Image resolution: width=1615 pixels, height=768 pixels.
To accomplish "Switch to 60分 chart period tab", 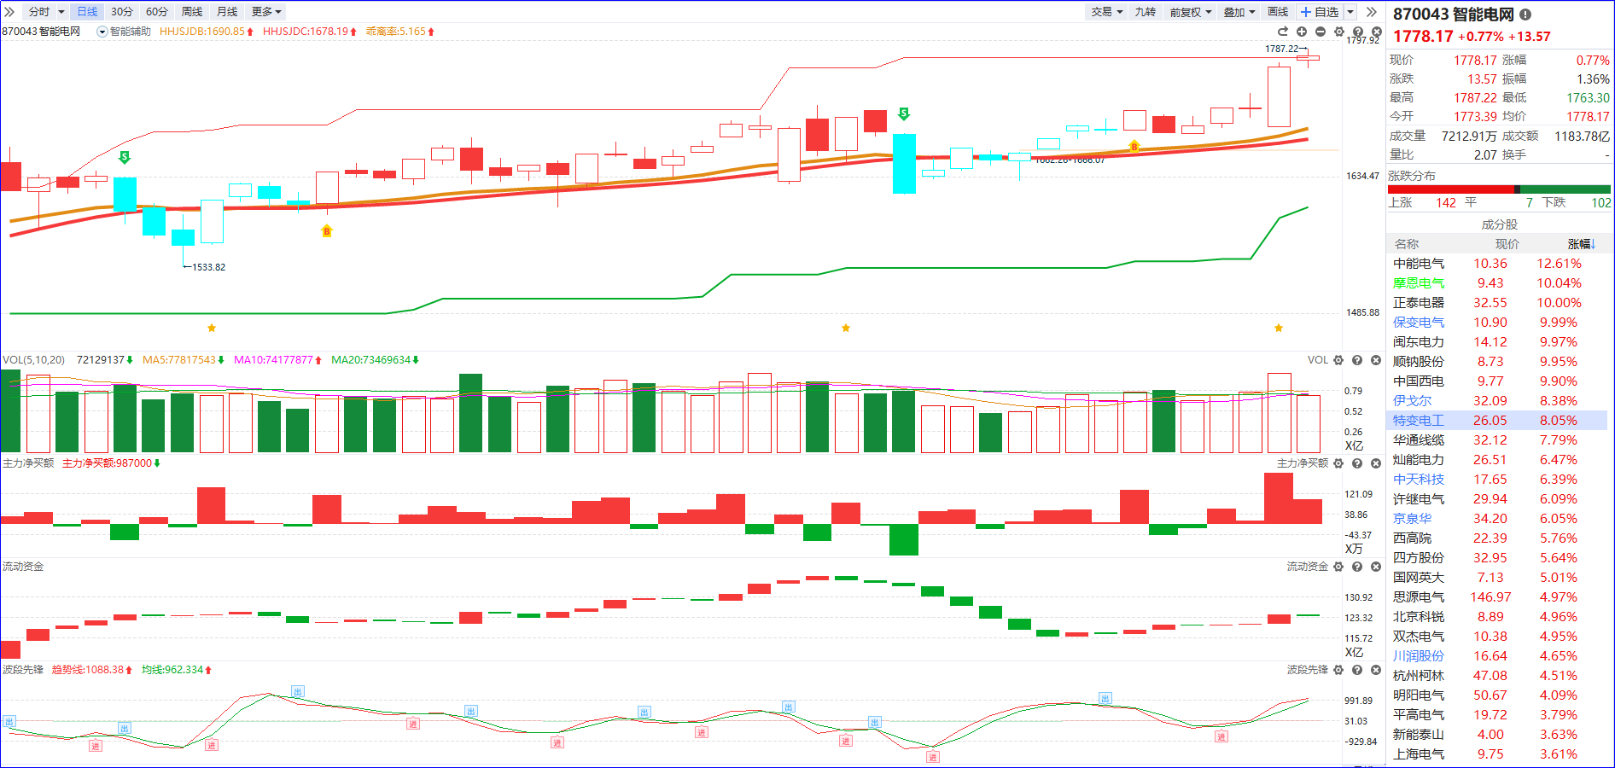I will 157,12.
